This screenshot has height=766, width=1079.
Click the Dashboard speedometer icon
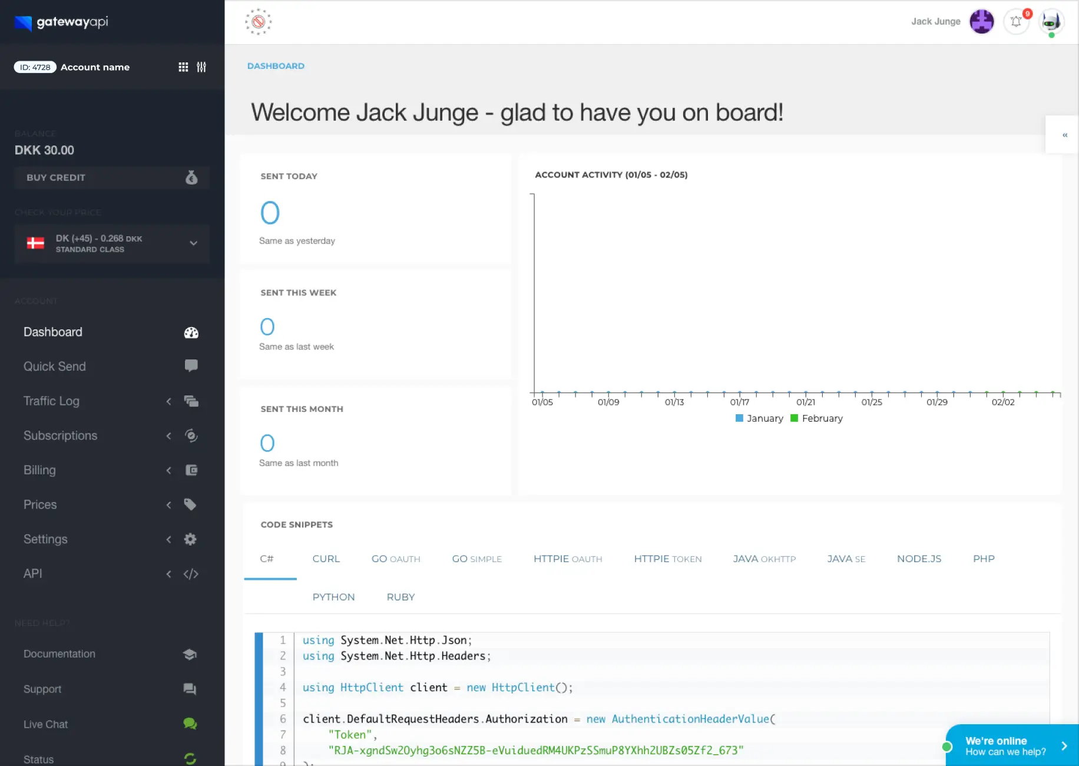coord(191,333)
